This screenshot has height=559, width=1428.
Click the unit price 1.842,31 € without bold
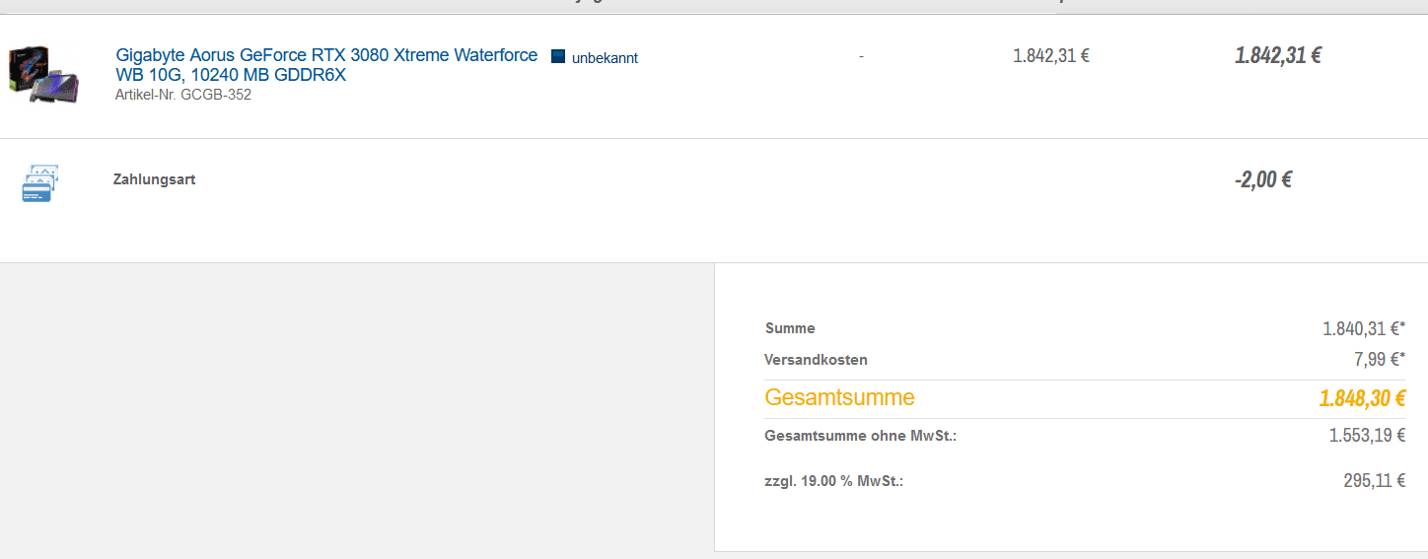coord(1051,56)
